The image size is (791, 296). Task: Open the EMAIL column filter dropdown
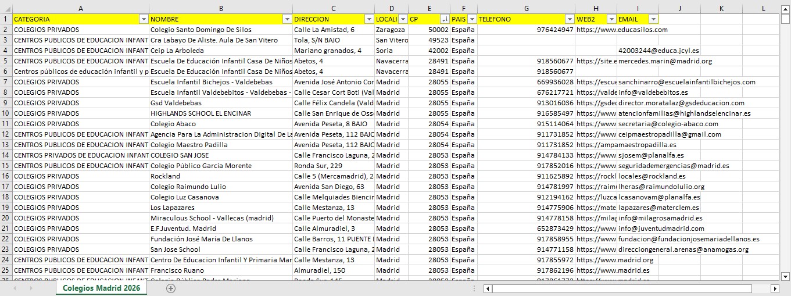click(x=653, y=19)
